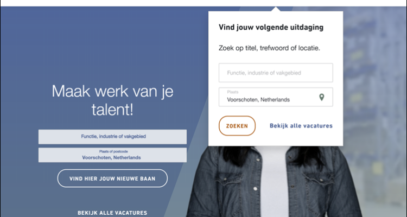The height and width of the screenshot is (217, 407).
Task: Follow the white 'BEKIJK ALLE VACATURES' link
Action: pos(112,213)
